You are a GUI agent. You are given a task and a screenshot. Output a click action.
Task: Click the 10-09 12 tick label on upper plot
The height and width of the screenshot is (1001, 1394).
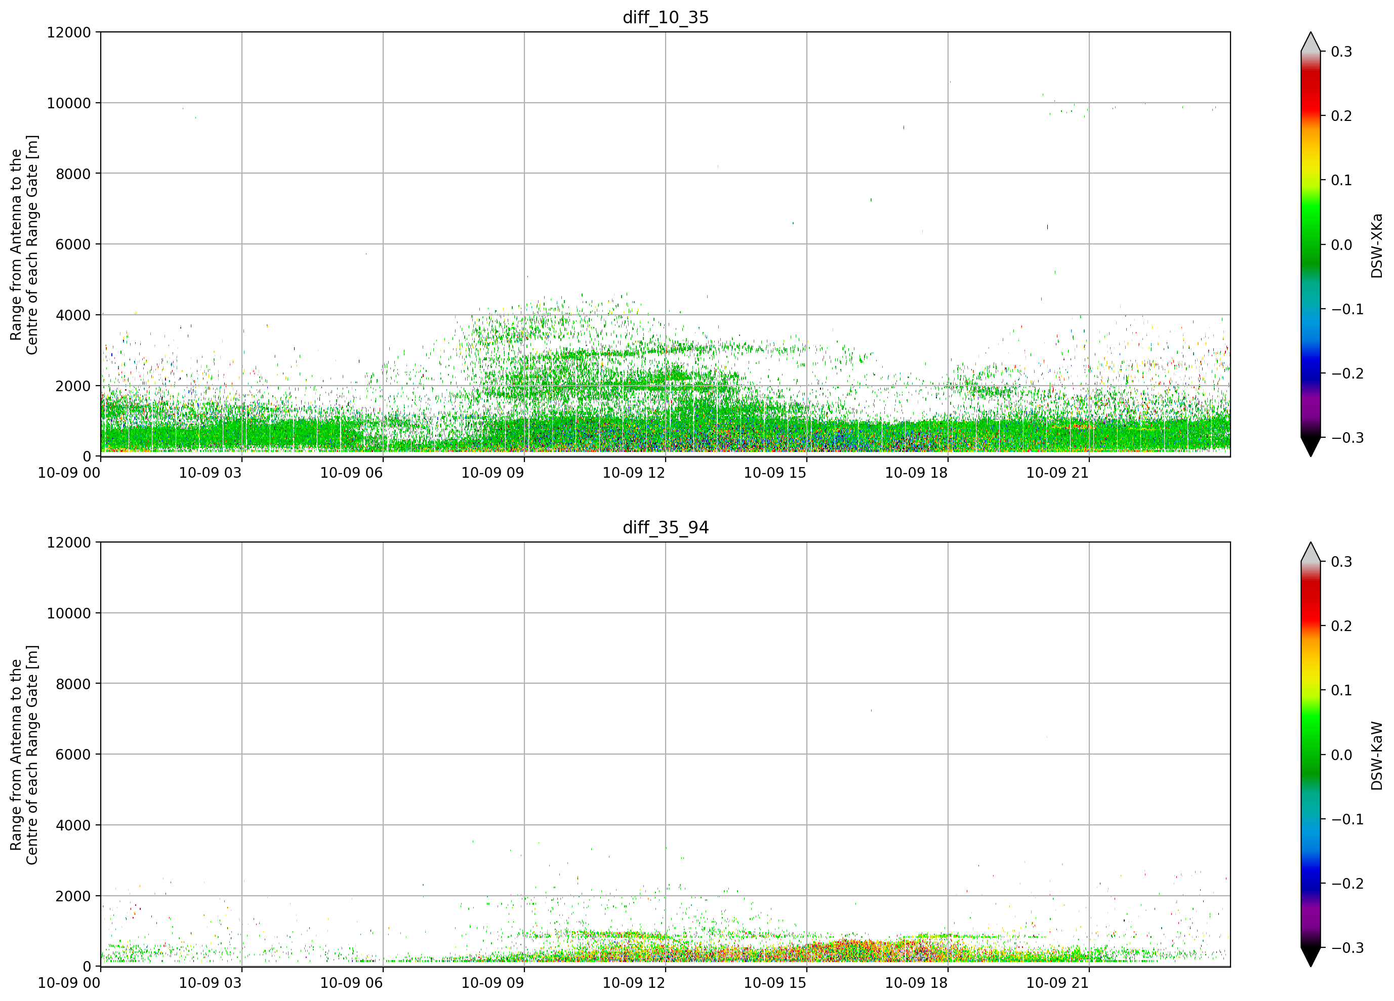tap(634, 473)
